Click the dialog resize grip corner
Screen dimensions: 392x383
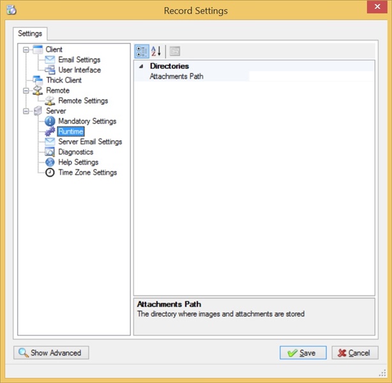pos(382,373)
